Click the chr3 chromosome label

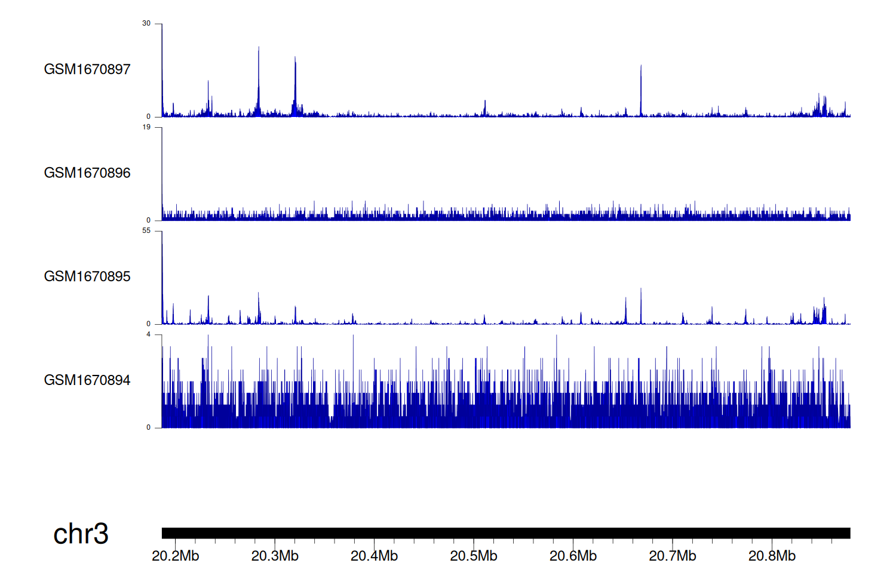click(x=81, y=534)
